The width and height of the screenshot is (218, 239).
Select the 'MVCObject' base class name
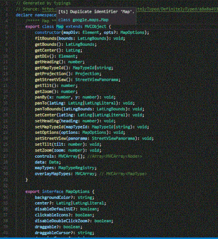point(96,26)
